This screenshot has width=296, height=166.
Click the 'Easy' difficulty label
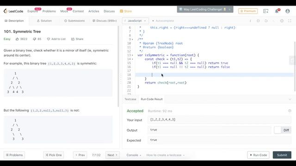7,39
